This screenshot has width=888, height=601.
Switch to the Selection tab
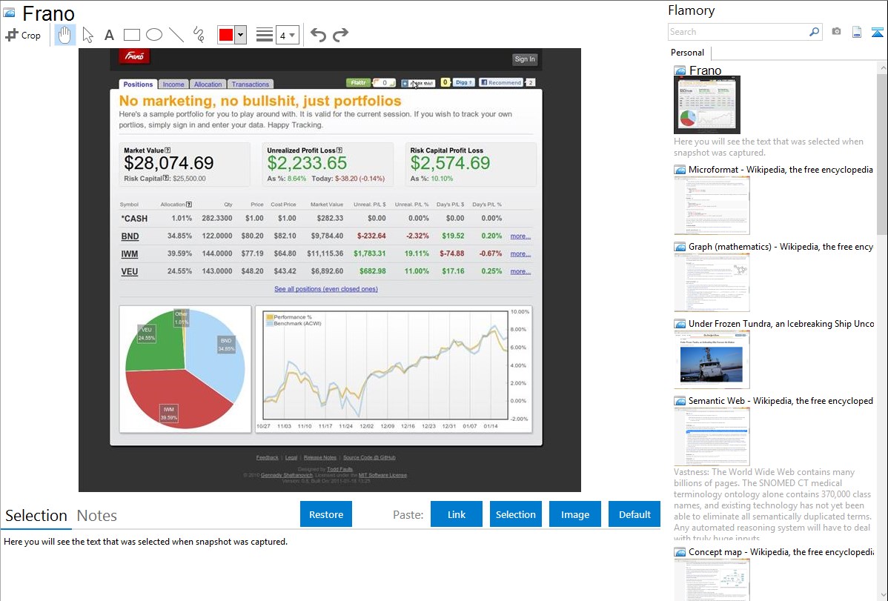pos(36,516)
